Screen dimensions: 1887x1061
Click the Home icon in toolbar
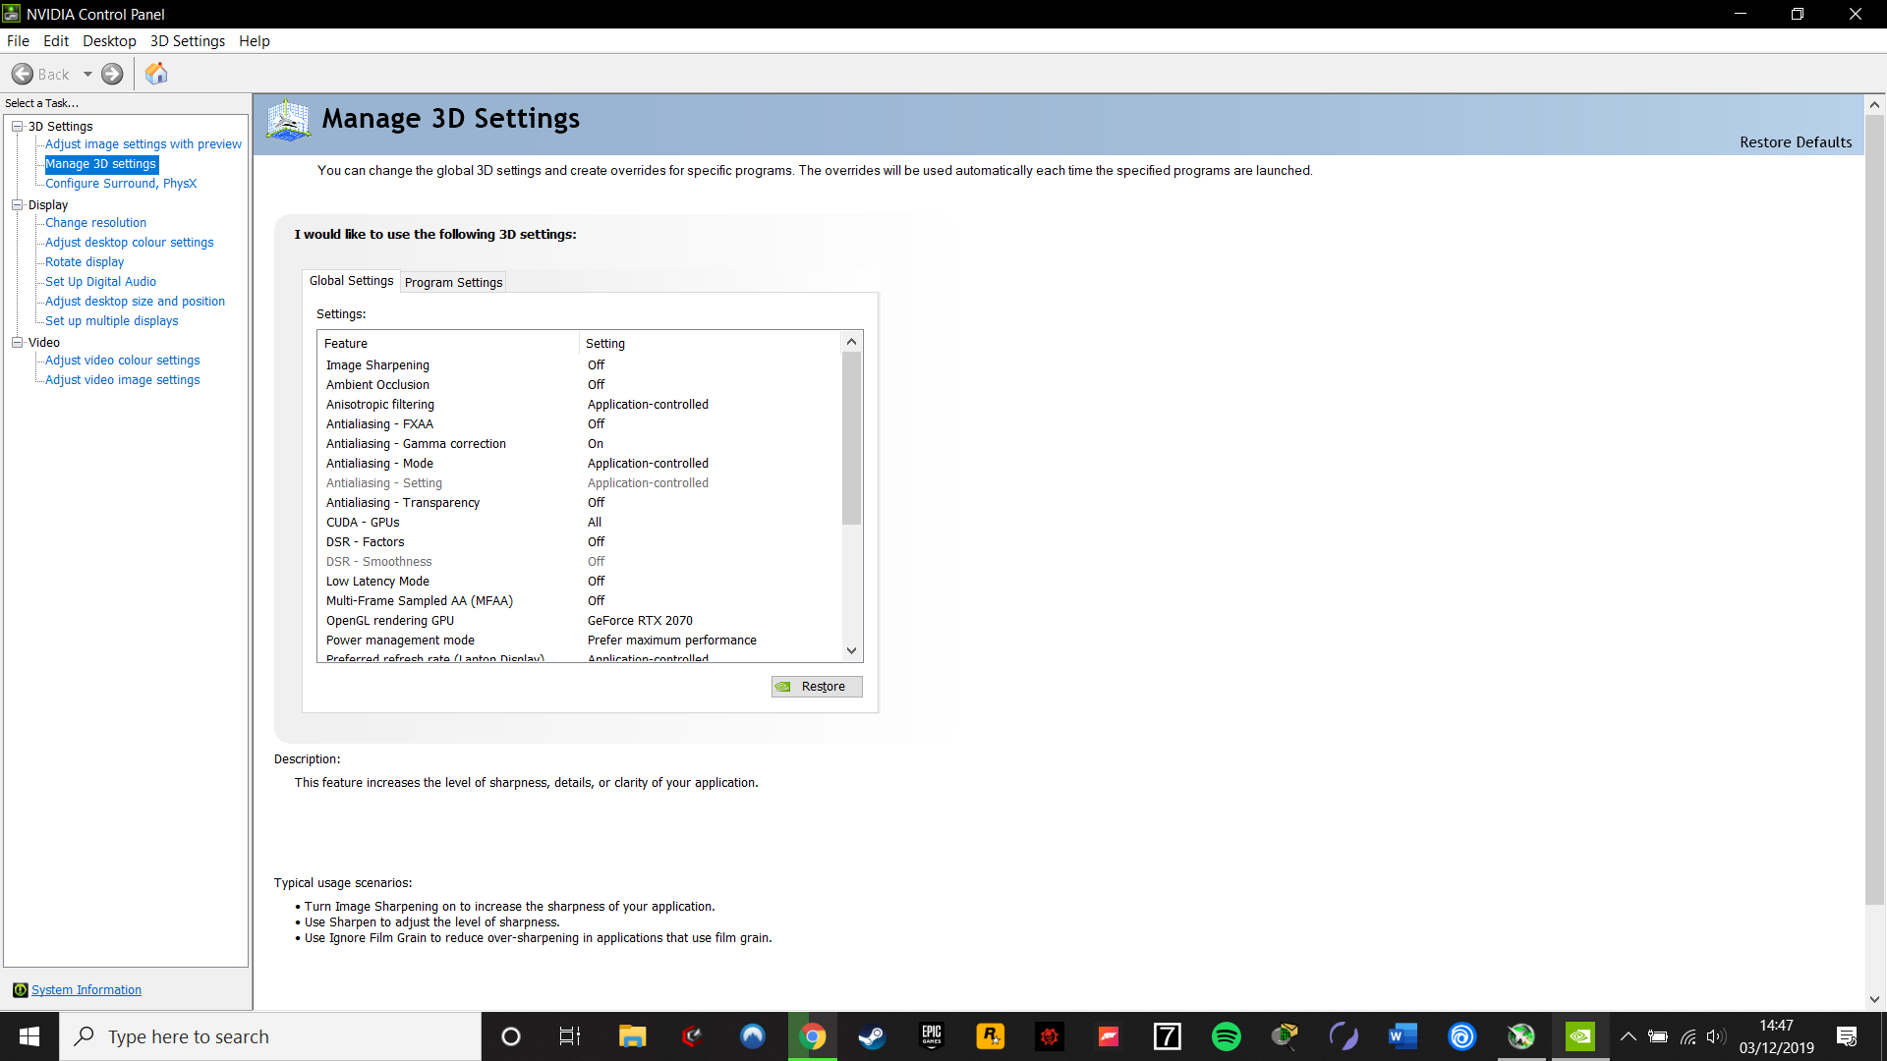[x=156, y=74]
